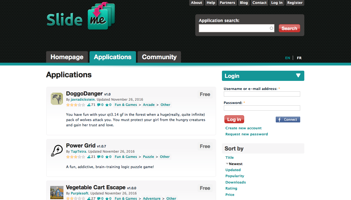Collapse the Login panel arrow
The image size is (351, 200).
click(298, 76)
